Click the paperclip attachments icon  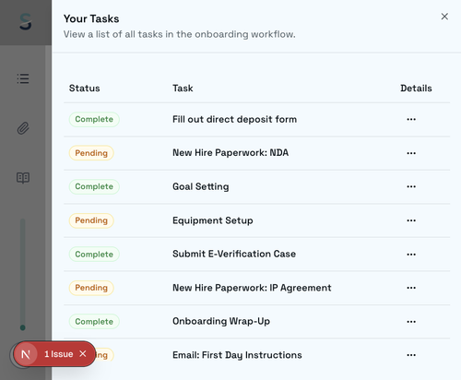tap(23, 128)
